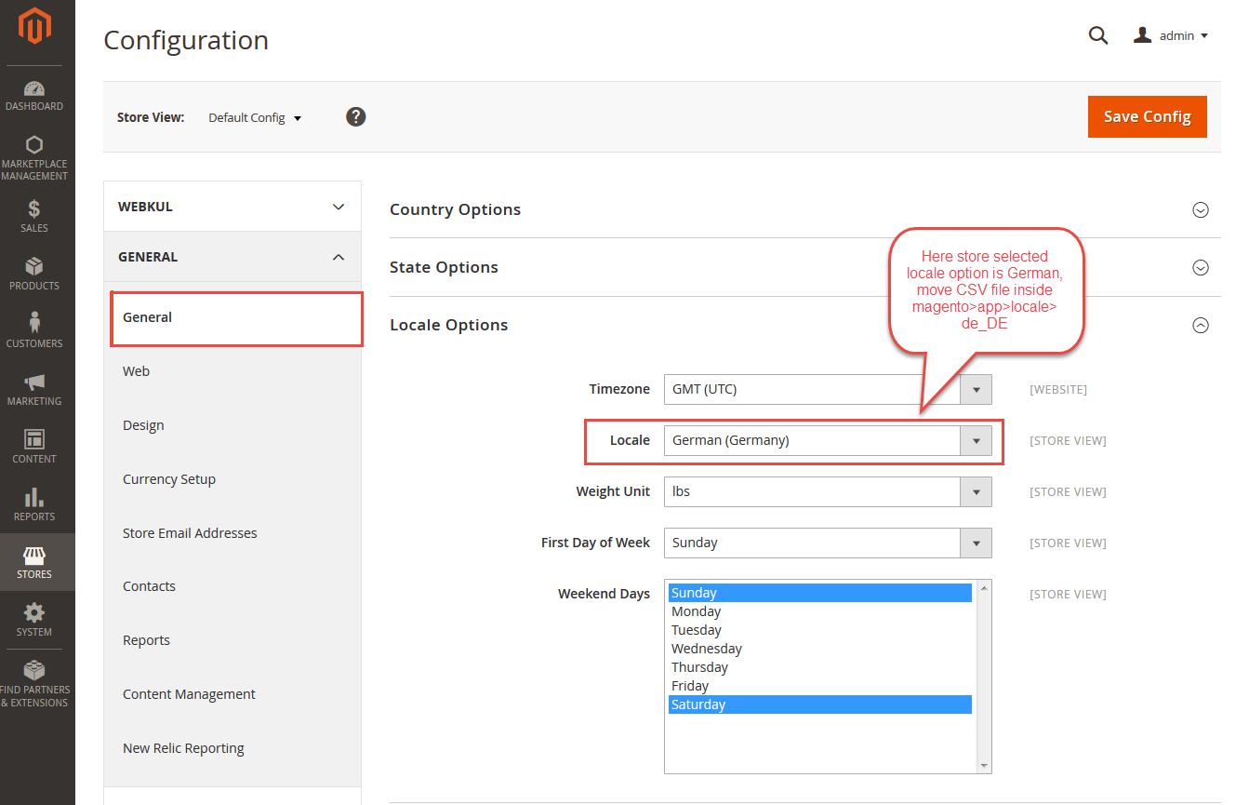This screenshot has width=1249, height=805.
Task: Click the search magnifier icon
Action: point(1098,35)
